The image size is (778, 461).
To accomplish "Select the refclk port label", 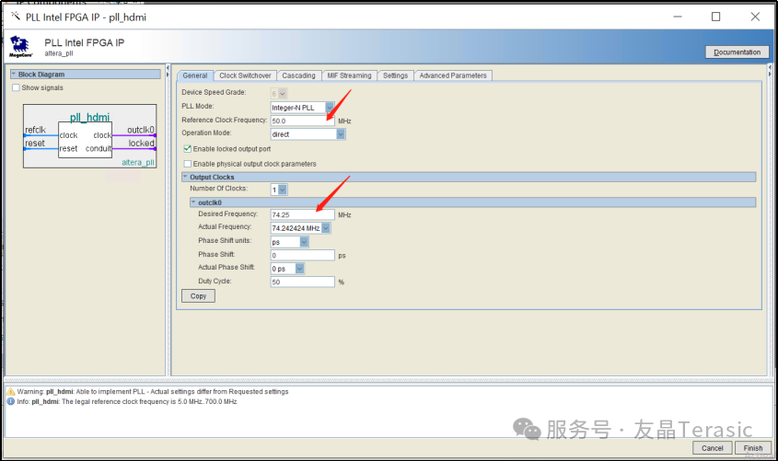I will (35, 130).
